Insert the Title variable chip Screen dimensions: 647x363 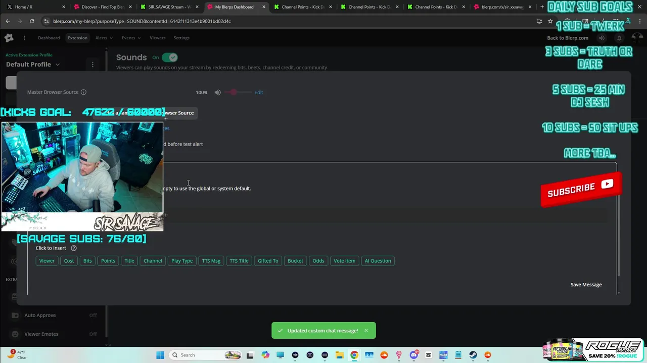coord(129,261)
